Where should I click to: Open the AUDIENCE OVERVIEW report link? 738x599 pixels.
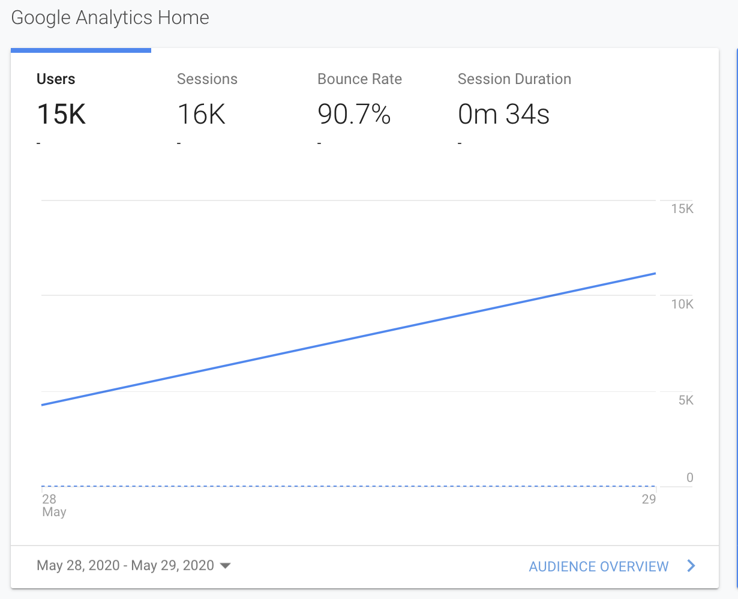598,567
